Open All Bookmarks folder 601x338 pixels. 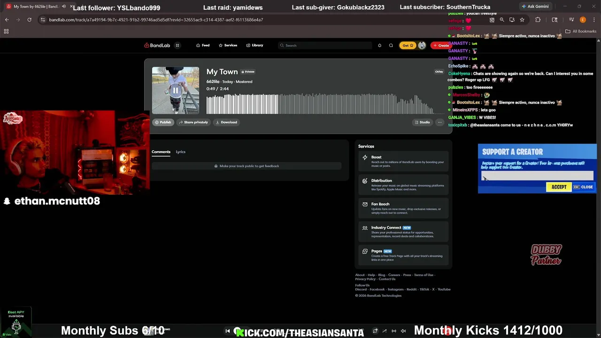(581, 31)
